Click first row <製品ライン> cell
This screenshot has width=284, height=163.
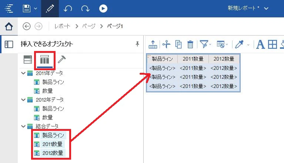coord(162,68)
